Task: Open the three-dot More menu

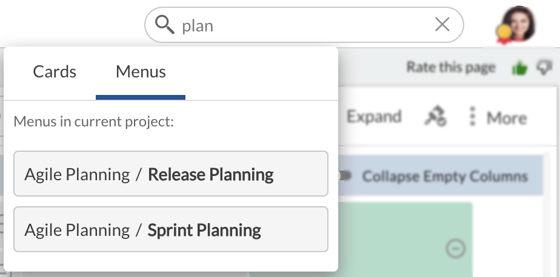Action: tap(473, 117)
